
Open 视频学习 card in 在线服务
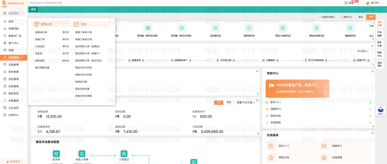[345, 146]
